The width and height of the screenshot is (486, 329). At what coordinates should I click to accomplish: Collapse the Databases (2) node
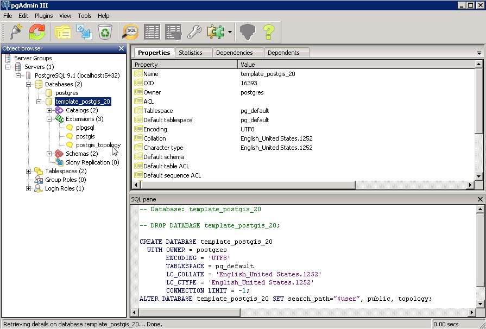pyautogui.click(x=29, y=84)
